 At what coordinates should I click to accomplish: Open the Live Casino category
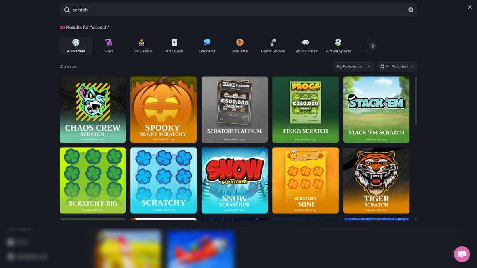[142, 46]
